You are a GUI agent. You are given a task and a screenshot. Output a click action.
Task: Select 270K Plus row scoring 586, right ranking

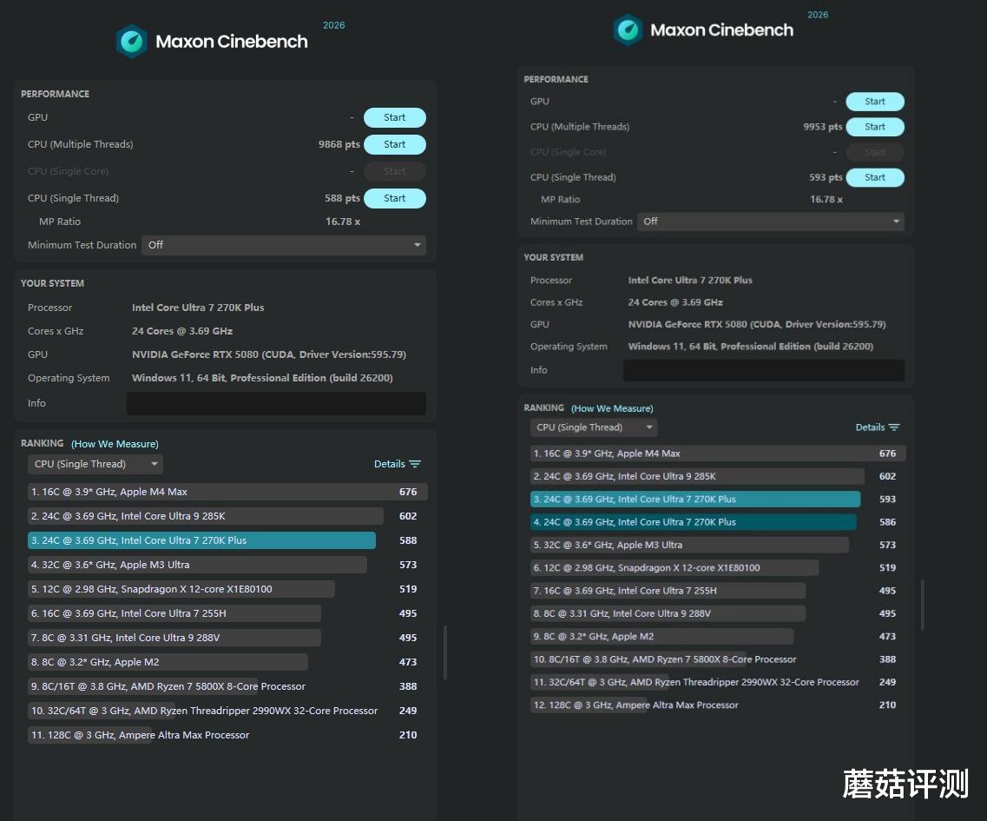[718, 522]
